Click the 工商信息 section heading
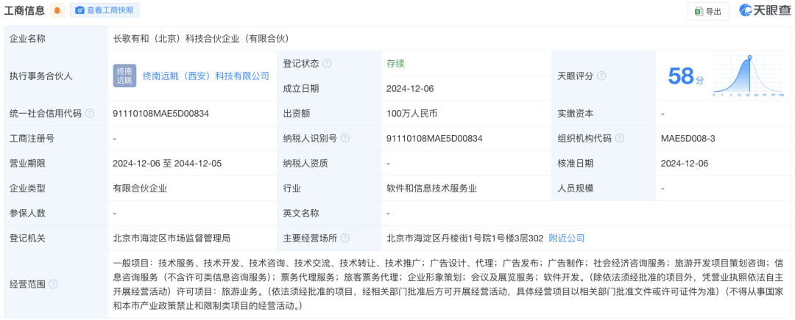Image resolution: width=795 pixels, height=320 pixels. (x=24, y=10)
